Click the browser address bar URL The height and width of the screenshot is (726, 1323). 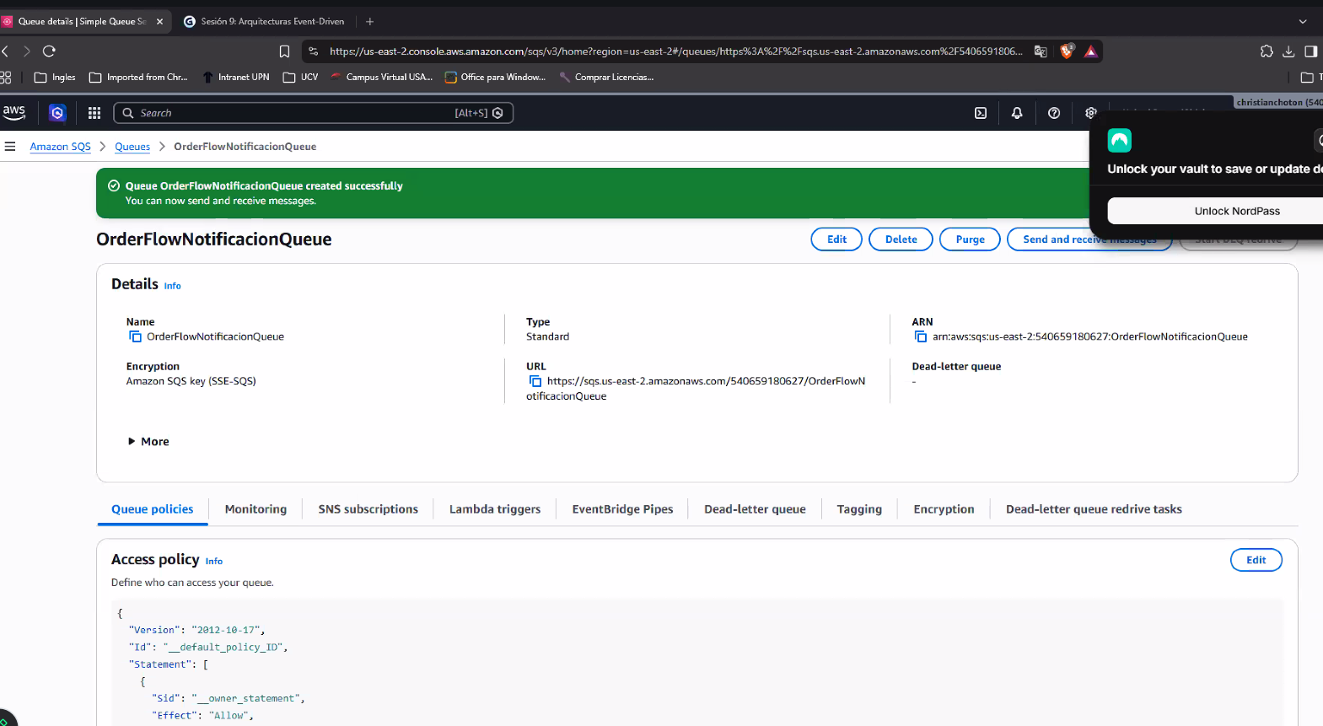point(675,51)
